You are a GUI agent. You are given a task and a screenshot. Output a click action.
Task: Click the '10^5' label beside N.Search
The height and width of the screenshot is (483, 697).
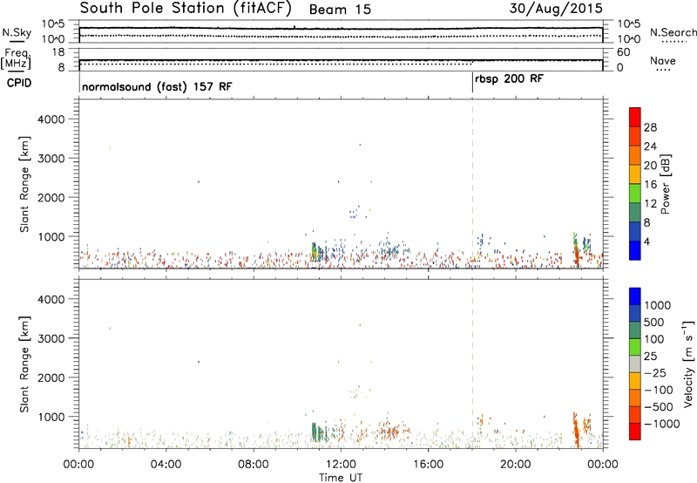(629, 24)
